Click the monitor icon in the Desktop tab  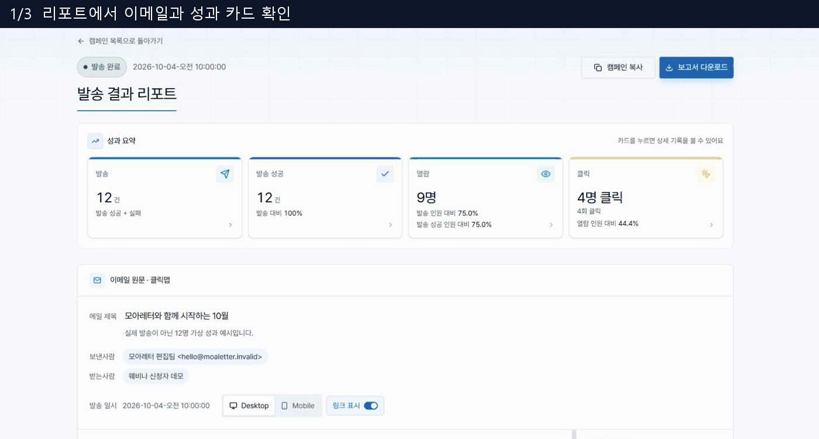(233, 406)
